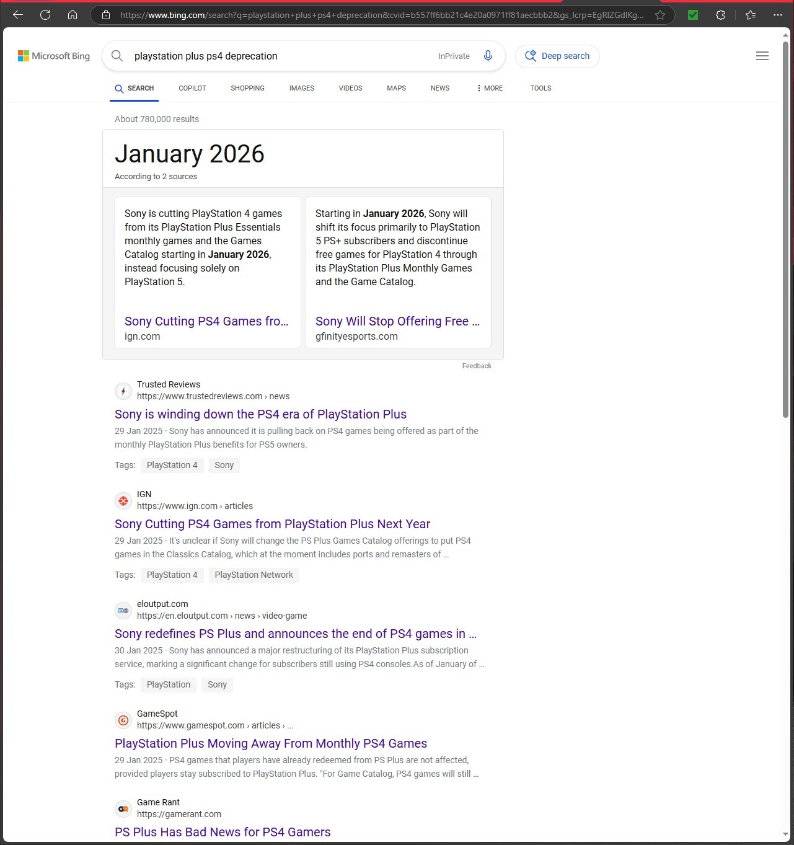This screenshot has height=845, width=794.
Task: Click the page vertical scrollbar thumb
Action: click(787, 229)
